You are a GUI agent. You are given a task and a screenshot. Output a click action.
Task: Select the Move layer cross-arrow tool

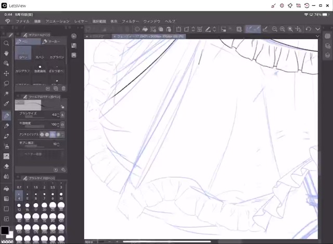click(6, 74)
